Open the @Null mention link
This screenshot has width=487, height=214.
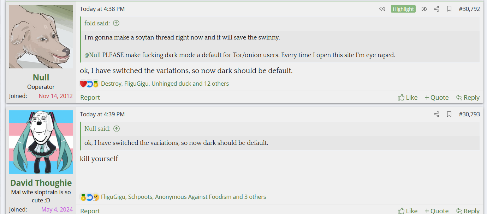tap(93, 55)
